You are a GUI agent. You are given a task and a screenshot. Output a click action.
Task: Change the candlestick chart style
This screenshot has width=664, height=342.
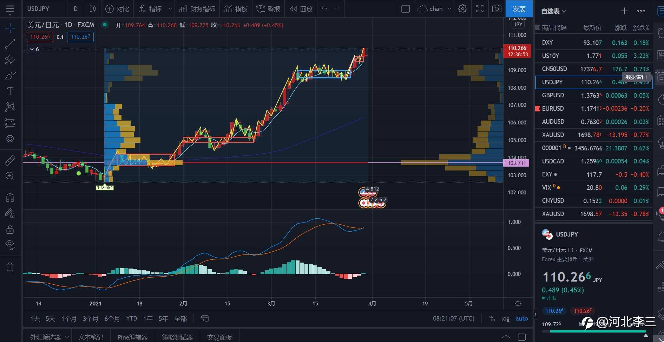[93, 9]
